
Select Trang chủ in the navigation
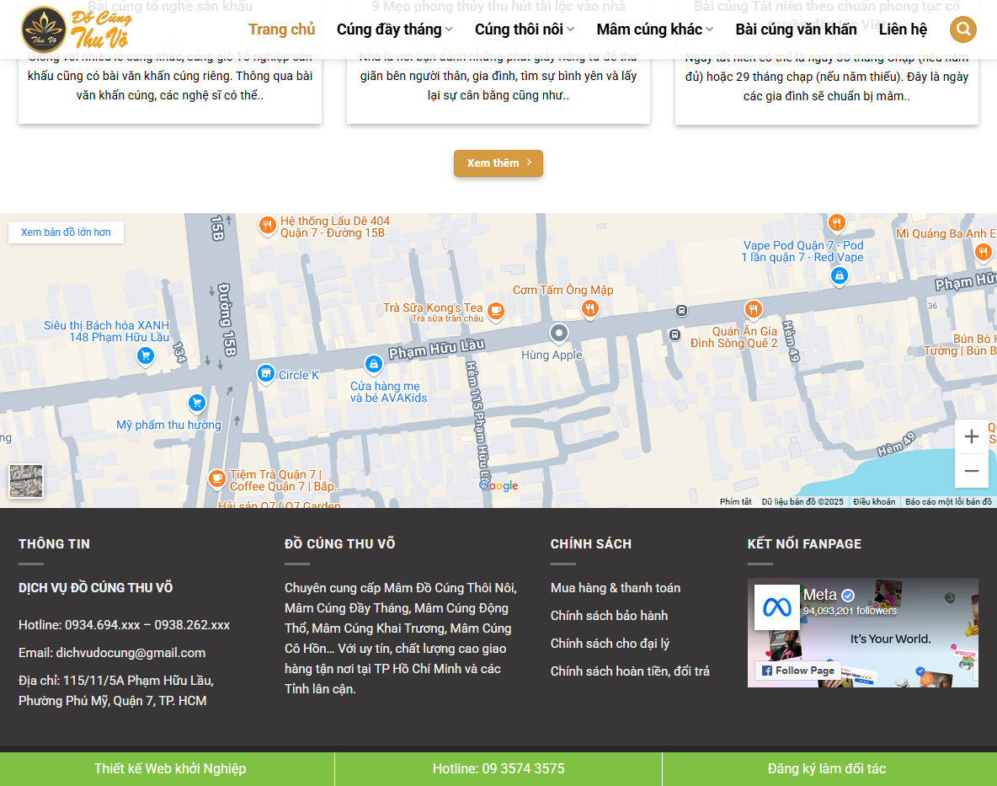(282, 28)
